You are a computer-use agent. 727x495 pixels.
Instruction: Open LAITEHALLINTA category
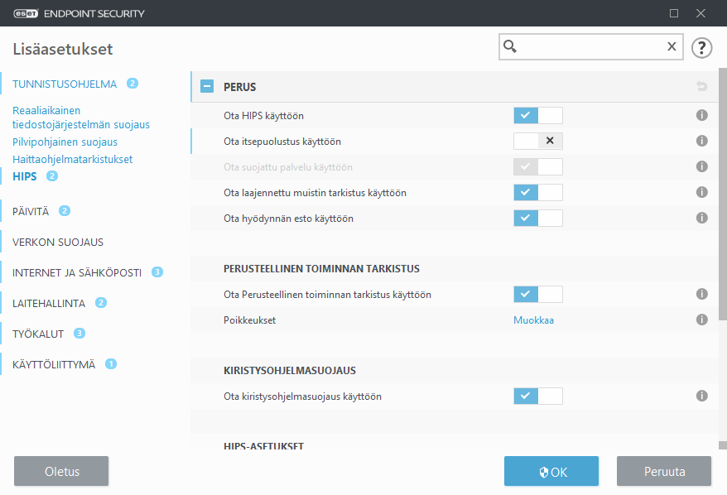click(x=49, y=304)
